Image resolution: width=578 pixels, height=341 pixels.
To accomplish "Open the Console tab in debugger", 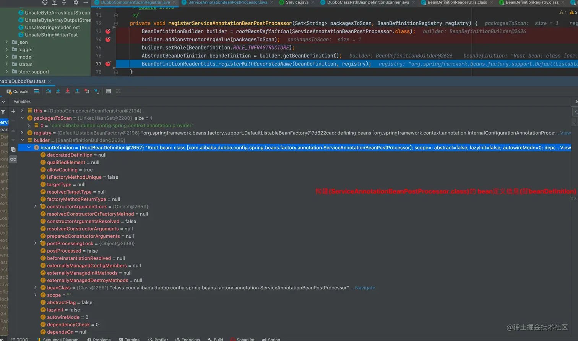I will (18, 91).
